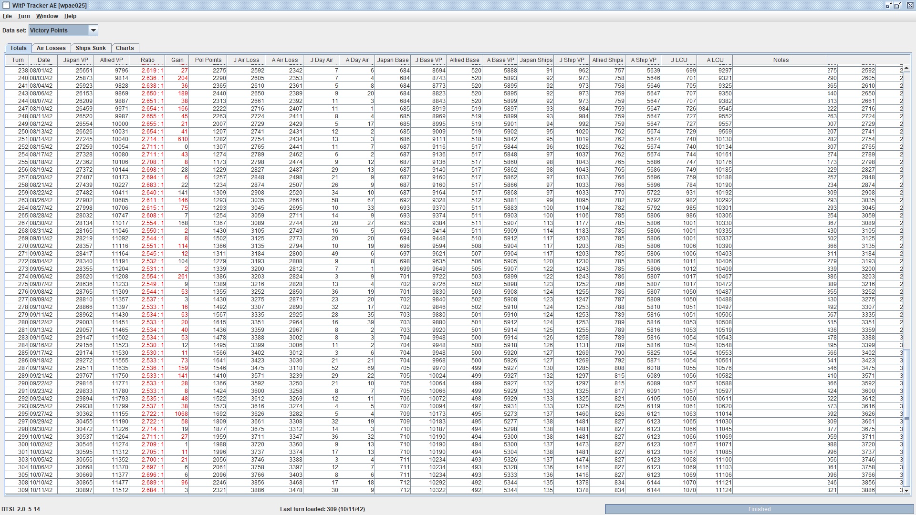Iconify window using small-square arrow icon

pos(888,5)
